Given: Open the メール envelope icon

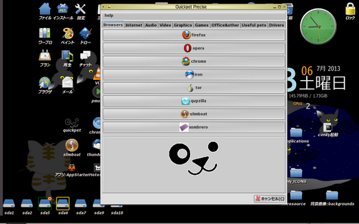Looking at the screenshot, I should coord(67,85).
